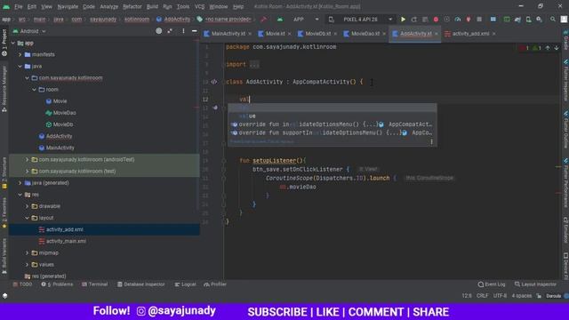Viewport: 569px width, 320px height.
Task: Close the Movie.kt tab
Action: pyautogui.click(x=289, y=34)
